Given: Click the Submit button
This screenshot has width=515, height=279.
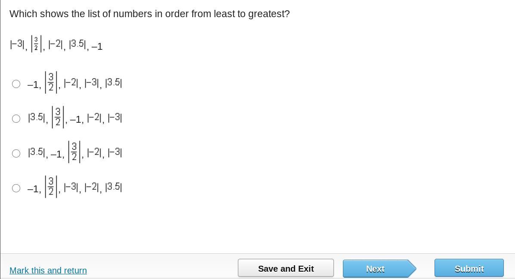Looking at the screenshot, I should (x=469, y=269).
